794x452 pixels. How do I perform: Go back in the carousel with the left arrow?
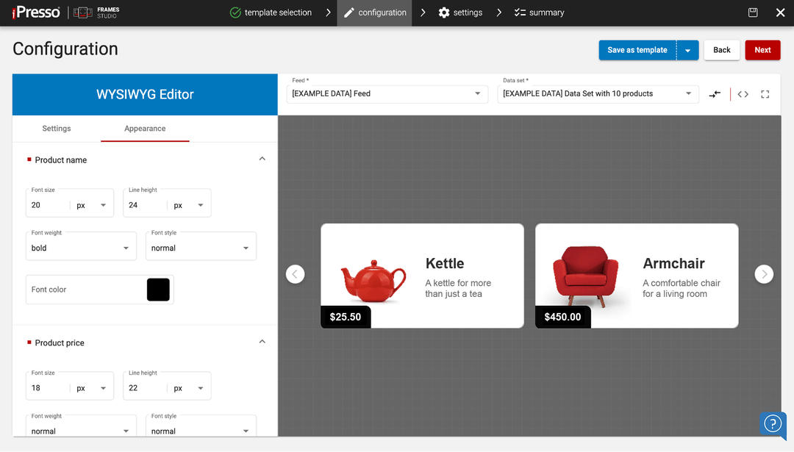[x=295, y=273]
